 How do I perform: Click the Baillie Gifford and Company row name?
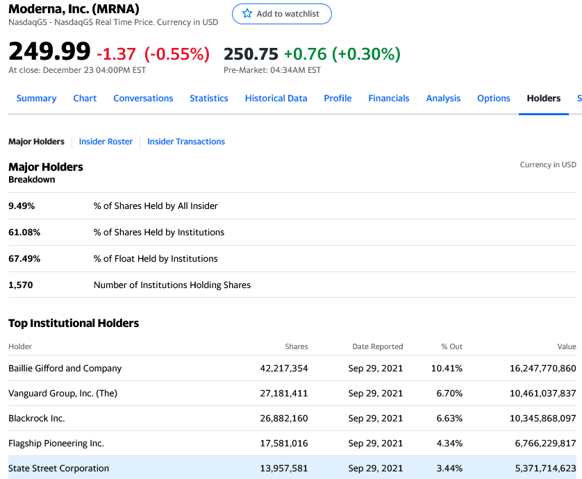pyautogui.click(x=65, y=369)
